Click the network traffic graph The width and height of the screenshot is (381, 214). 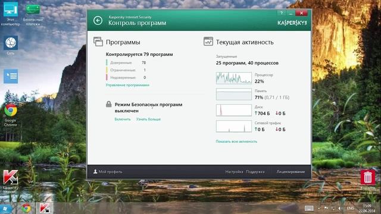pyautogui.click(x=234, y=126)
